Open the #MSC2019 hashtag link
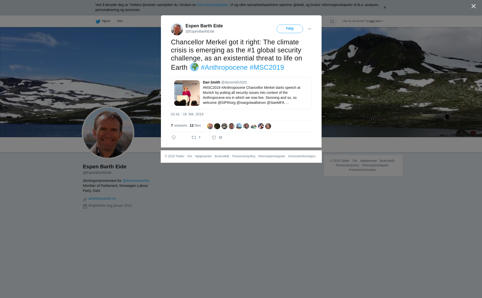This screenshot has width=482, height=298. (x=267, y=67)
